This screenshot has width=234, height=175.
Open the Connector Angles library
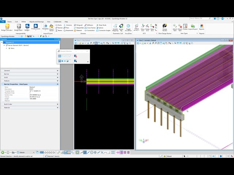tap(103, 31)
